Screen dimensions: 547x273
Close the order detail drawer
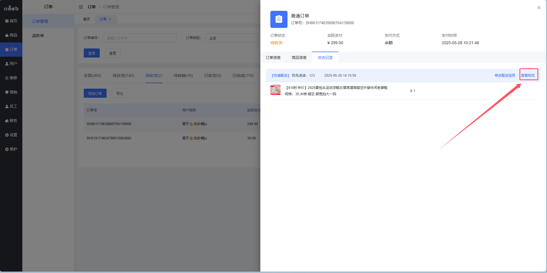pos(539,8)
